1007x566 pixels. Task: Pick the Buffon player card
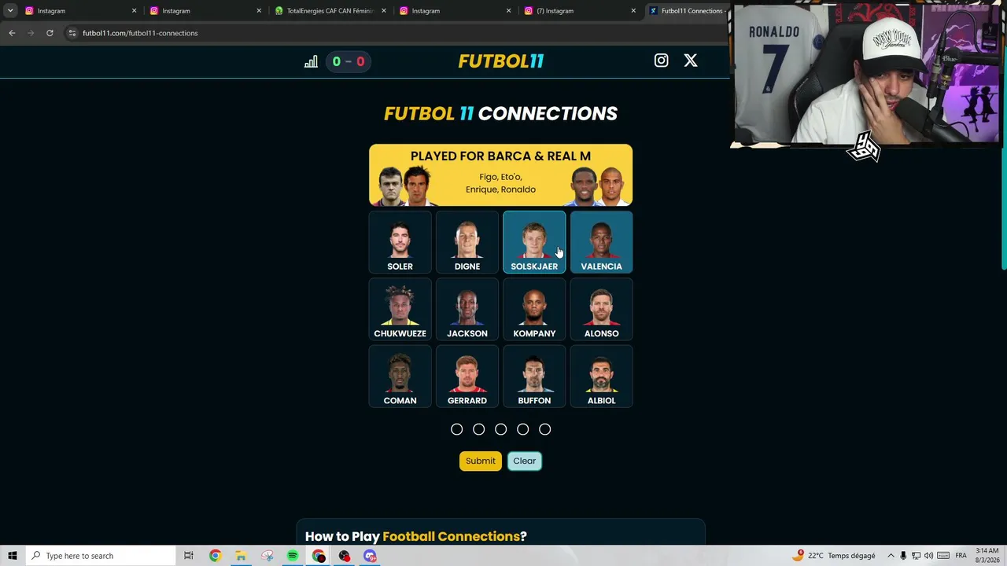pos(534,377)
